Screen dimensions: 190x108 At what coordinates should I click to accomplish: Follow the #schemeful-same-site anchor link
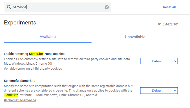tap(20, 100)
